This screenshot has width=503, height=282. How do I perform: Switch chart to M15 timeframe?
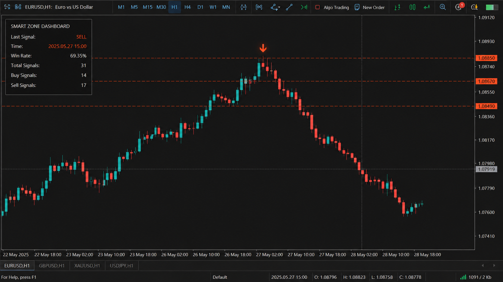pyautogui.click(x=148, y=7)
